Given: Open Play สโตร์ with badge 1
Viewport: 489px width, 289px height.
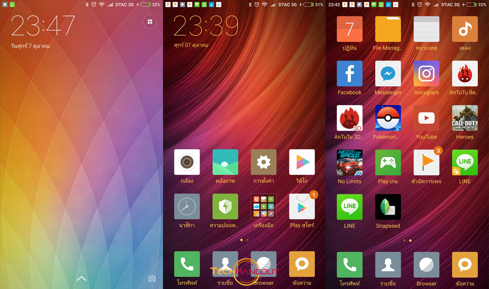Looking at the screenshot, I should click(x=302, y=206).
